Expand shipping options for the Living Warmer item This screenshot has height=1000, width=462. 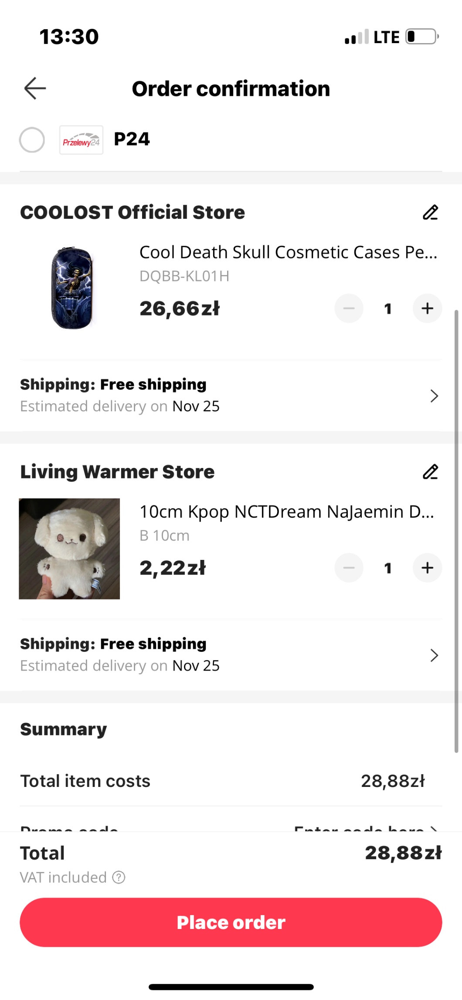click(x=434, y=655)
